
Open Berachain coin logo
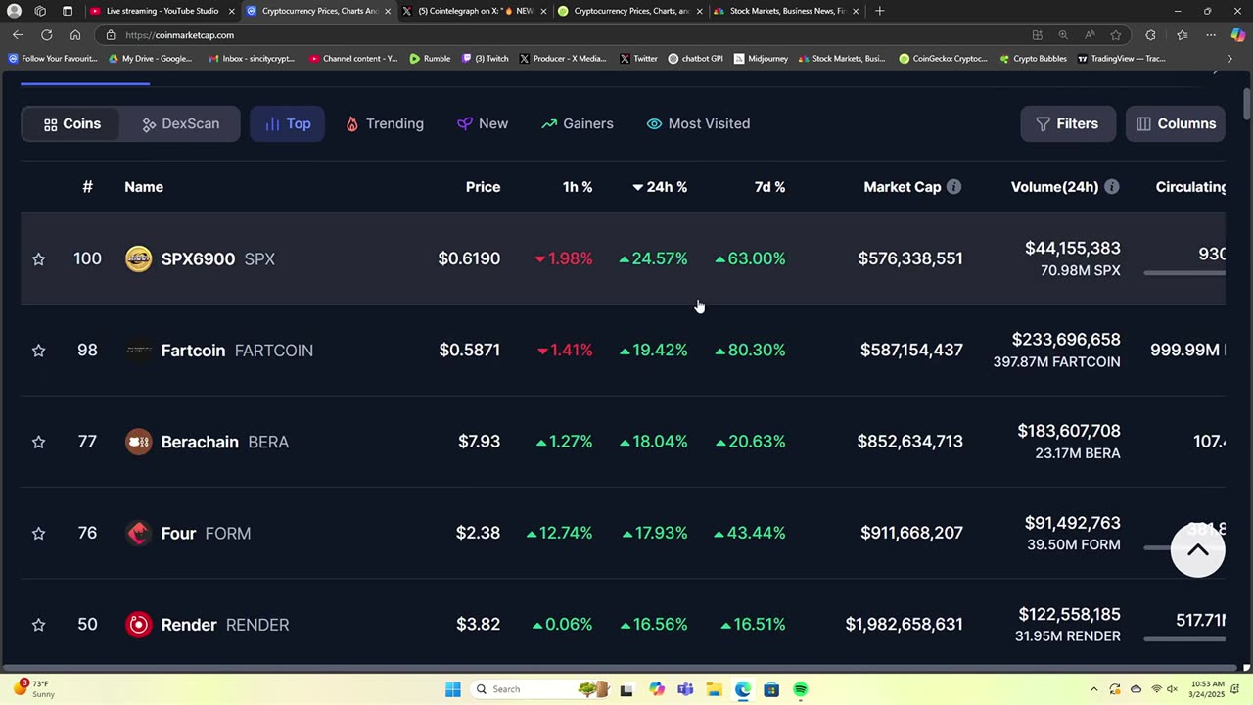[139, 442]
